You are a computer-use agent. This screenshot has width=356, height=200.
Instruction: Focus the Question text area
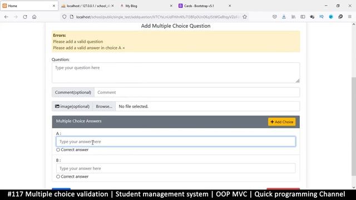[176, 73]
